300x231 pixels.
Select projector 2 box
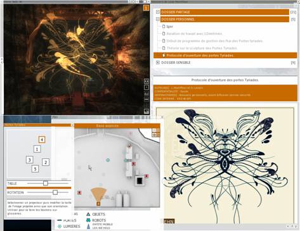click(46, 162)
